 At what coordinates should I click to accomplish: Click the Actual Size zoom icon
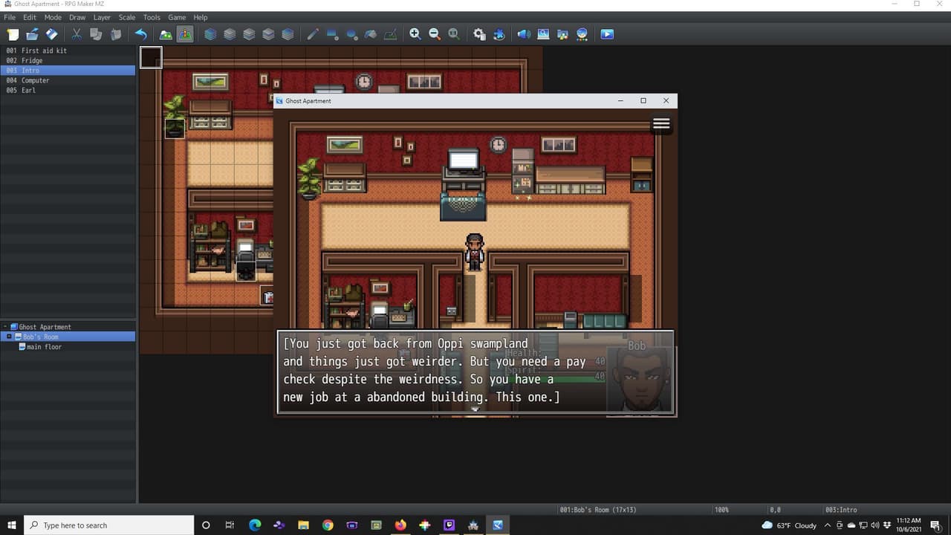(x=454, y=34)
